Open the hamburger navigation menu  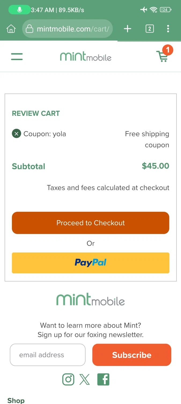tap(17, 57)
